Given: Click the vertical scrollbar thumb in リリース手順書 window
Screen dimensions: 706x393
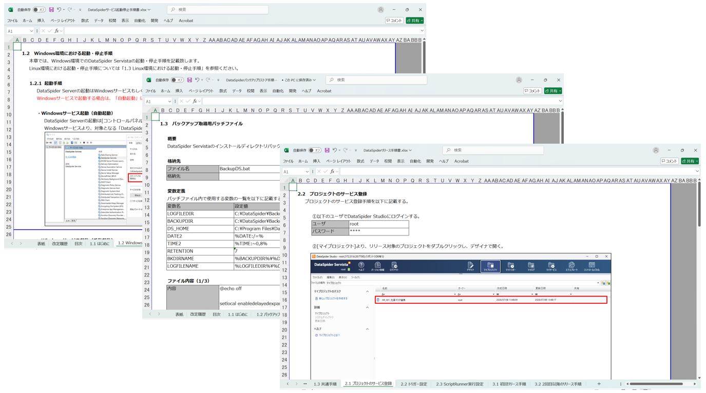Looking at the screenshot, I should coord(699,204).
